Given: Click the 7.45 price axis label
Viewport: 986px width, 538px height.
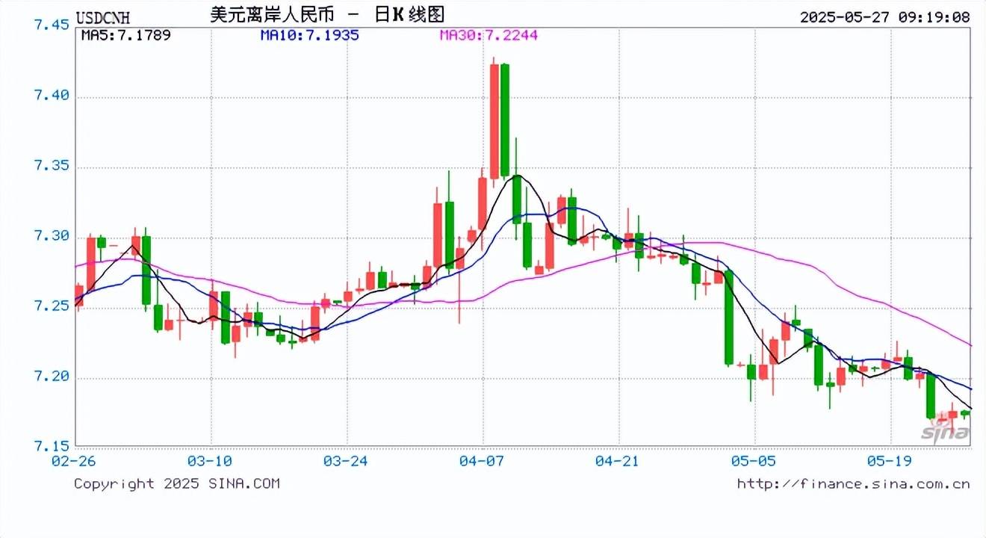Looking at the screenshot, I should [x=52, y=25].
